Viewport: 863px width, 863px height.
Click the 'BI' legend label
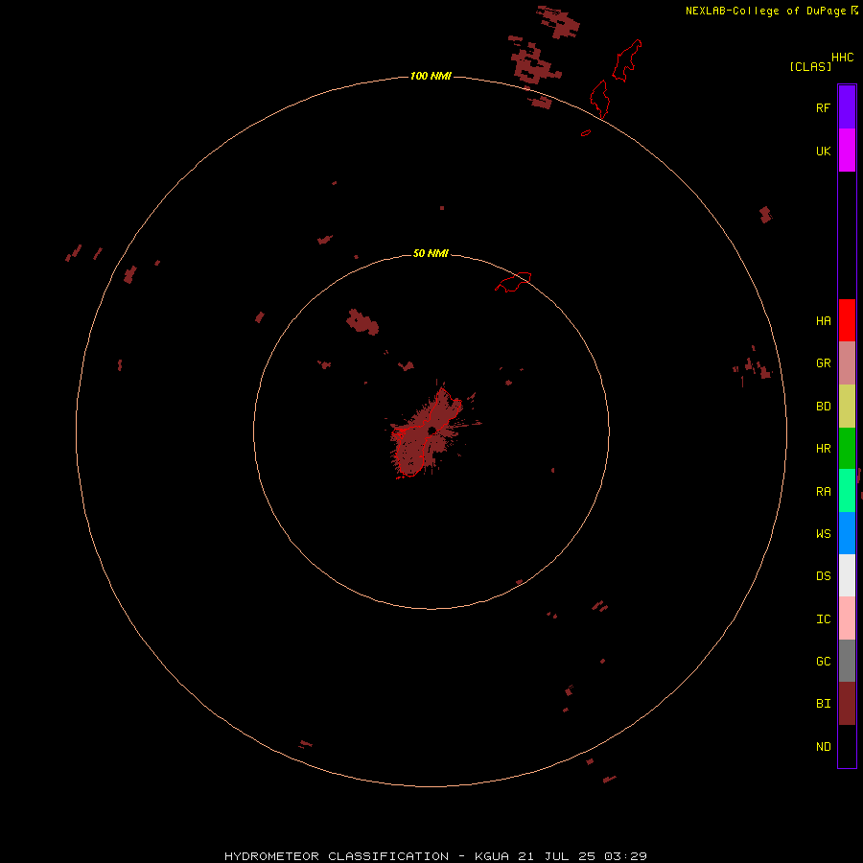coord(823,704)
